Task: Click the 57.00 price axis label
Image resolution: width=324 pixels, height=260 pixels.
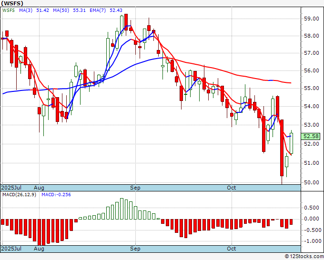Action: [x=312, y=53]
